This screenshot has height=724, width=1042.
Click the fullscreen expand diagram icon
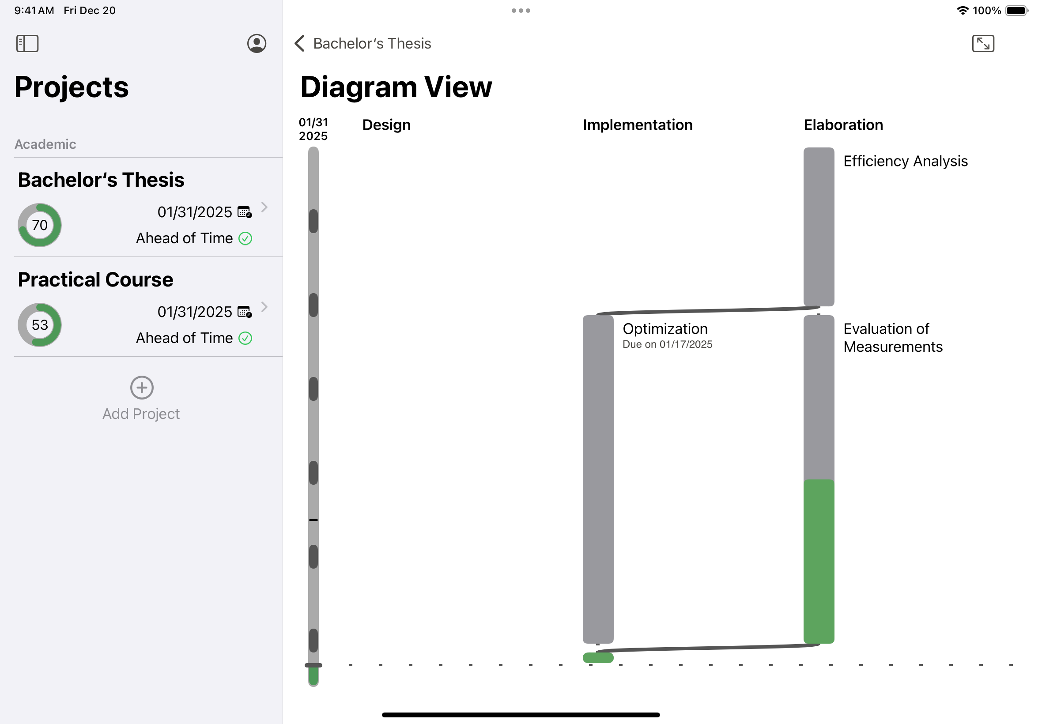click(982, 44)
